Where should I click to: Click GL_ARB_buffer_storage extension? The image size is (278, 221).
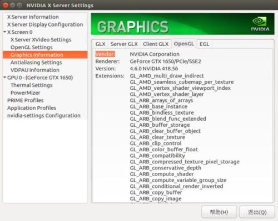(160, 125)
